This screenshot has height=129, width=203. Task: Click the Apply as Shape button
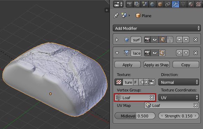pyautogui.click(x=156, y=65)
